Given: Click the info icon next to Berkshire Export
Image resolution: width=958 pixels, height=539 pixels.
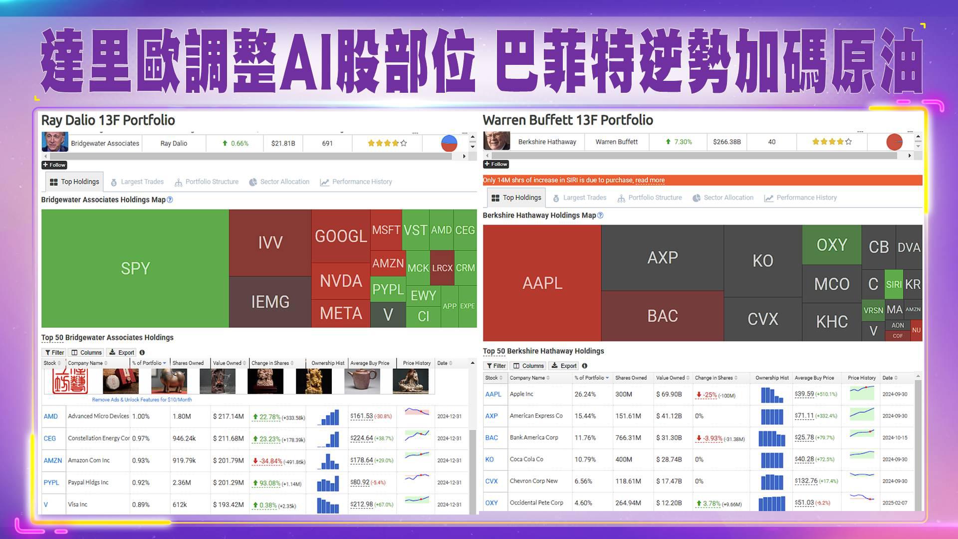Looking at the screenshot, I should click(584, 366).
